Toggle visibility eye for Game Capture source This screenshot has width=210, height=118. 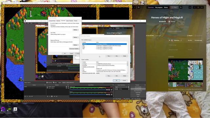[x=66, y=88]
